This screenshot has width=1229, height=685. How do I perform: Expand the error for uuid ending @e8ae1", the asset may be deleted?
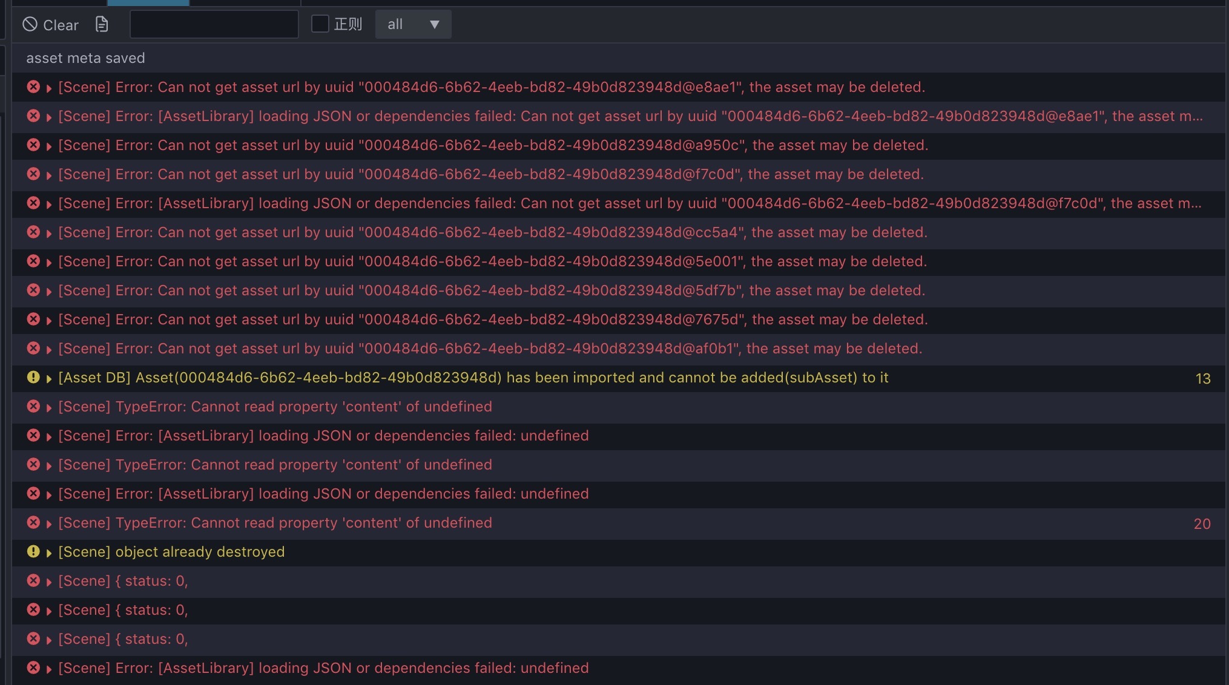click(x=49, y=88)
